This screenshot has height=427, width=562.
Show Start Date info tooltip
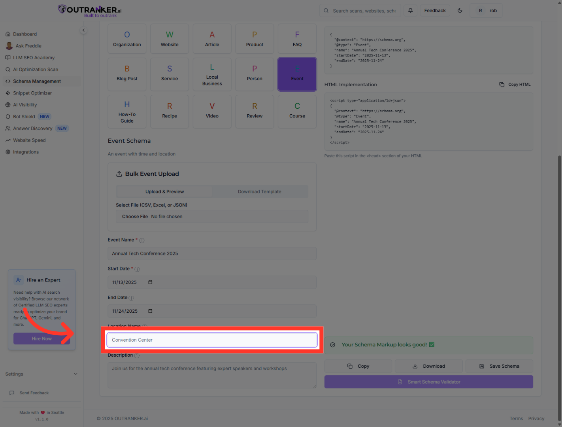coord(137,269)
